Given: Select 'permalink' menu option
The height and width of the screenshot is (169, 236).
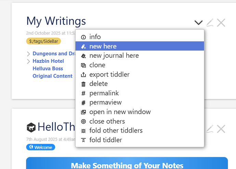Looking at the screenshot, I should coord(104,93).
